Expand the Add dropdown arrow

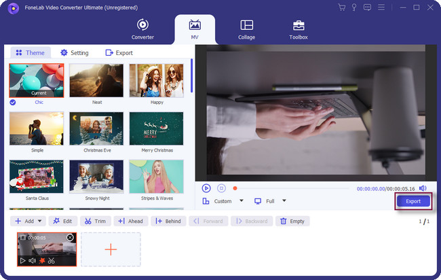pos(39,221)
